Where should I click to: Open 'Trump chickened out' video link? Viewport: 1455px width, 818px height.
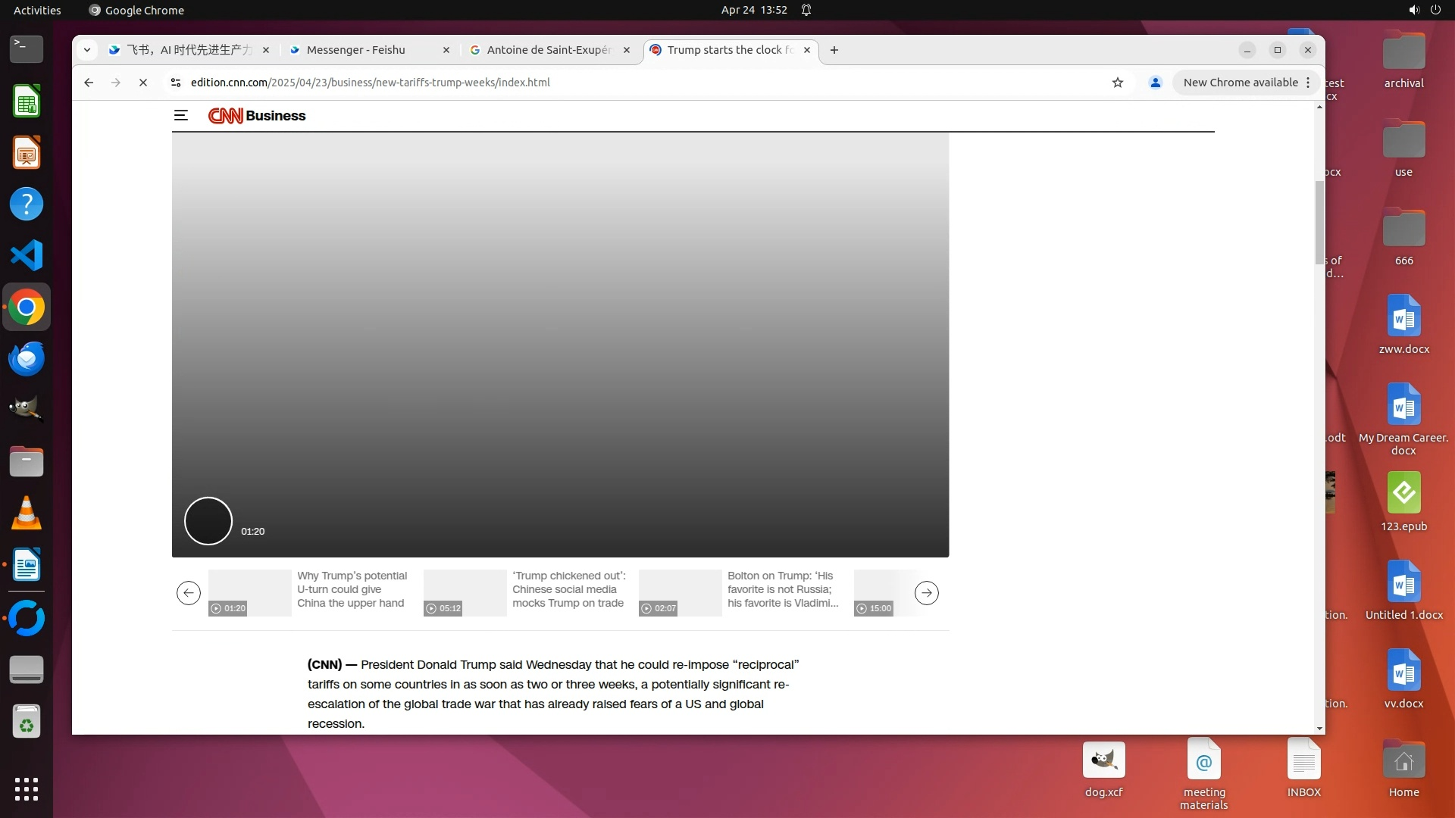coord(568,589)
